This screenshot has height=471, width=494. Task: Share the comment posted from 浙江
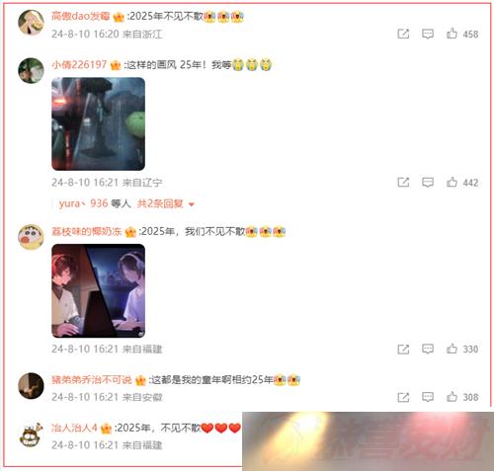(x=403, y=34)
